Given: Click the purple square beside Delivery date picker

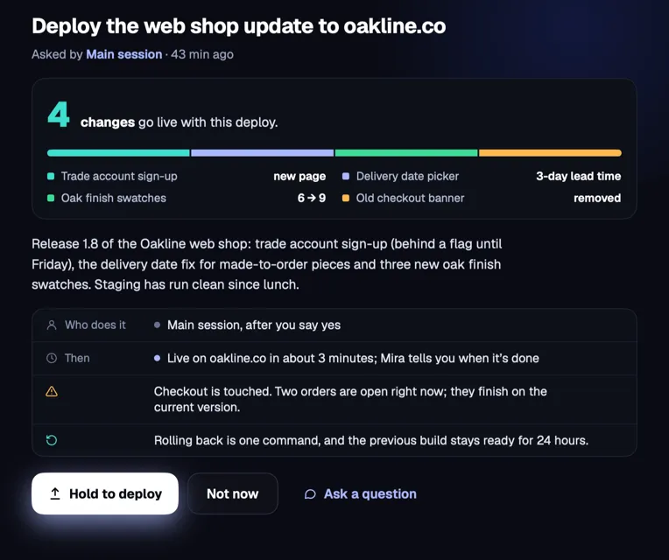Looking at the screenshot, I should point(346,177).
